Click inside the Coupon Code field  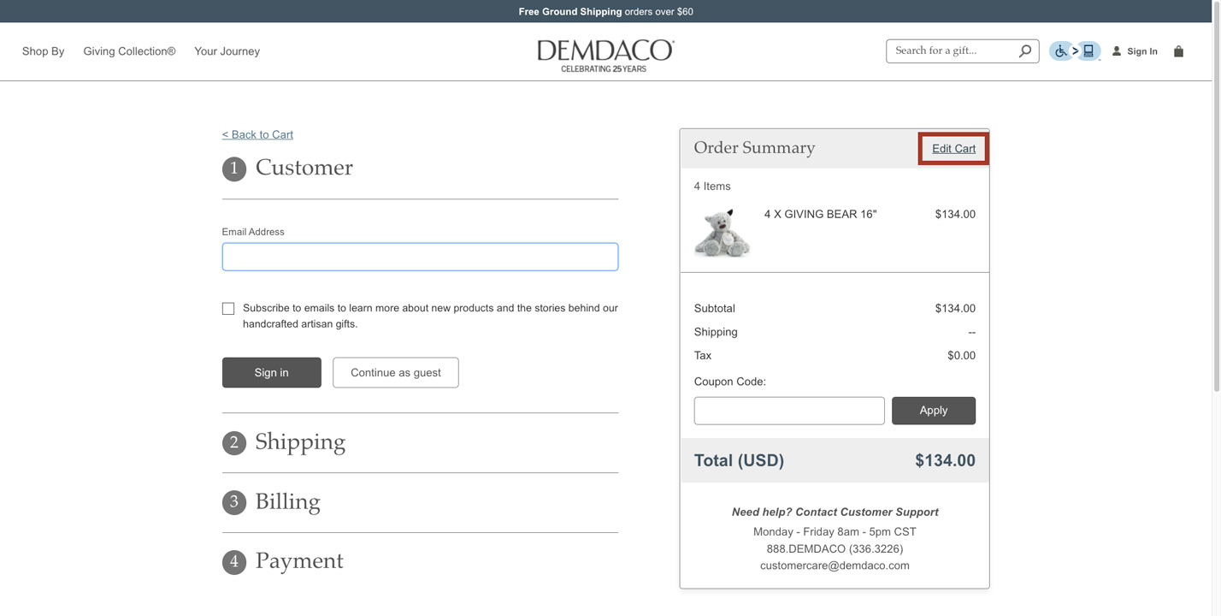pos(788,411)
